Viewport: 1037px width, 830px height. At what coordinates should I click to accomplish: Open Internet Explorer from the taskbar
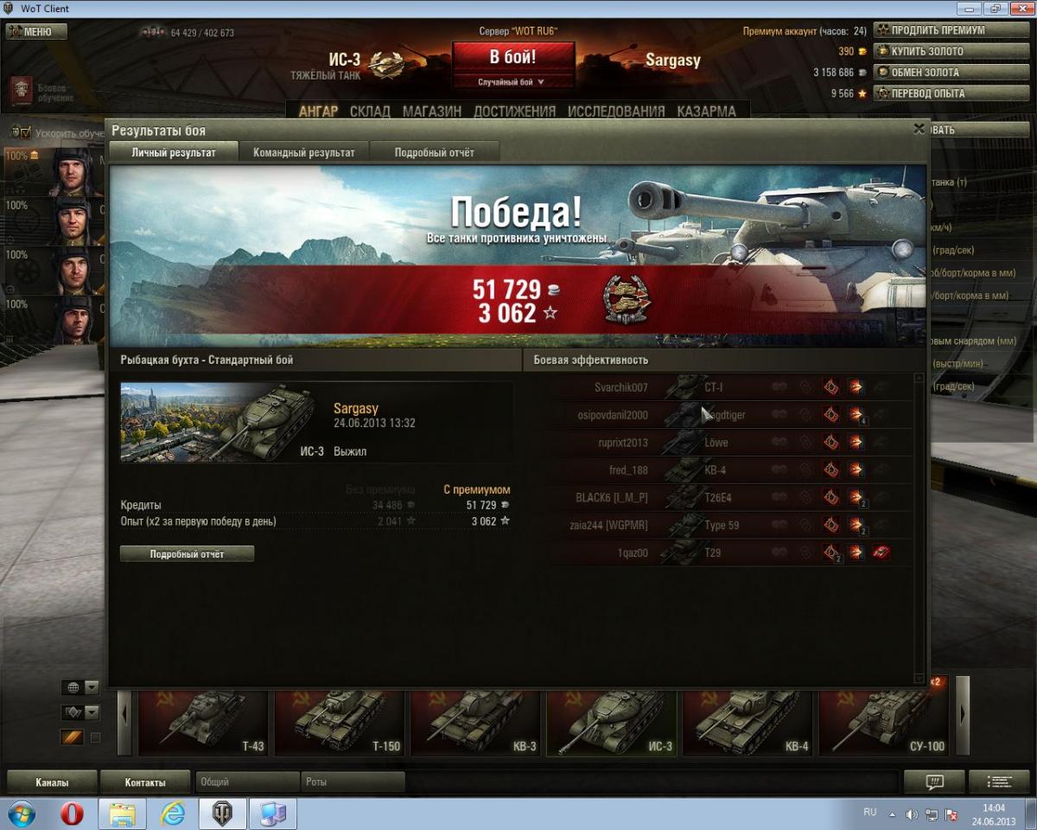click(173, 814)
